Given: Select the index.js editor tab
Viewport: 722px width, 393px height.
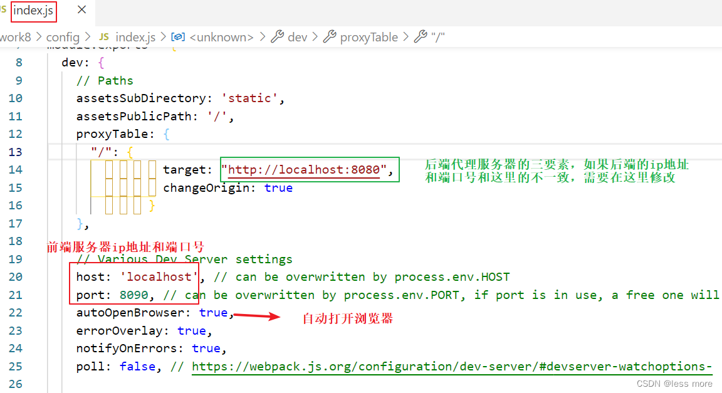Looking at the screenshot, I should click(x=33, y=11).
